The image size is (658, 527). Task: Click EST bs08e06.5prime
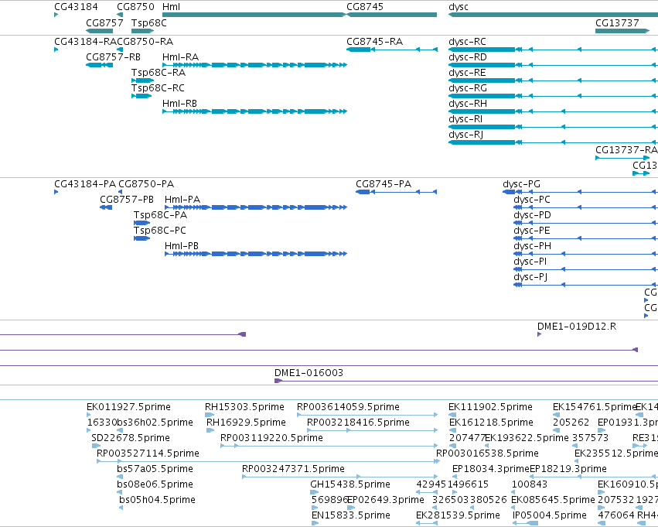tap(120, 492)
